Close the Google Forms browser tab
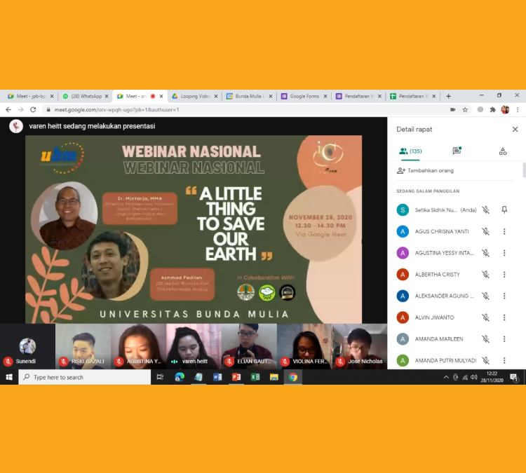This screenshot has width=526, height=473. pos(325,96)
